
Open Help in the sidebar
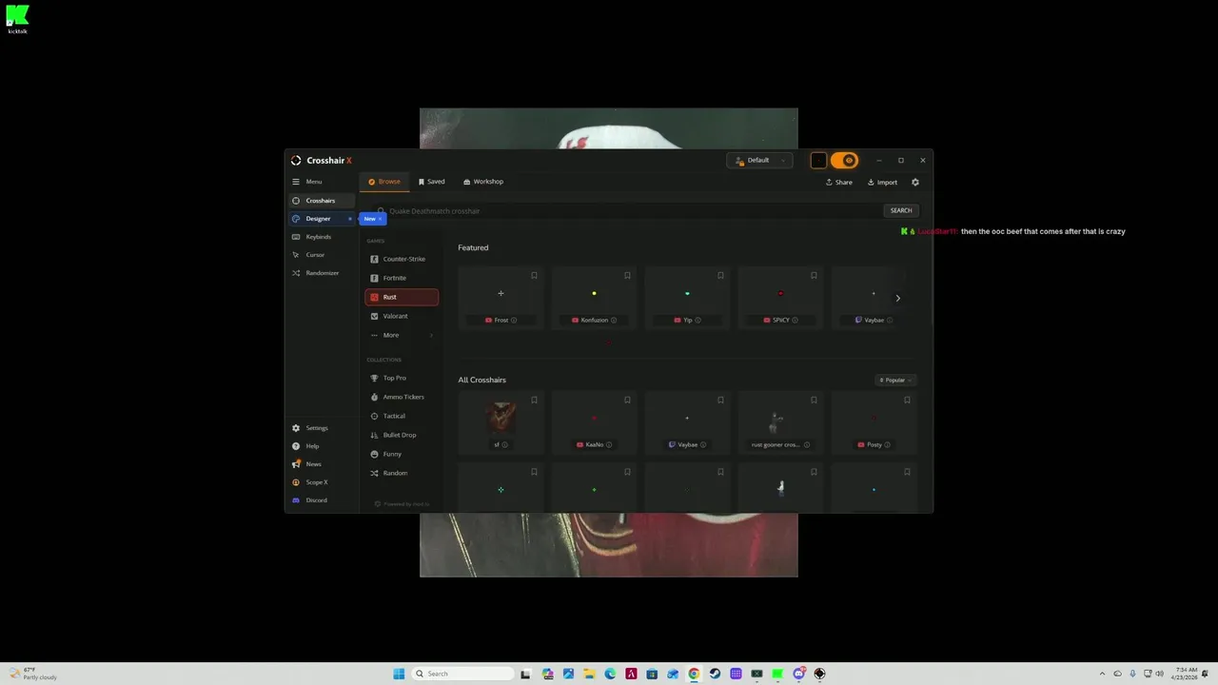tap(322, 446)
